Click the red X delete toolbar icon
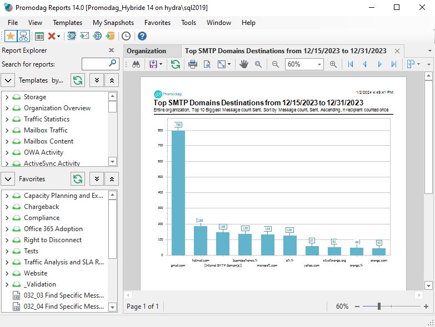This screenshot has height=327, width=435. pos(51,36)
